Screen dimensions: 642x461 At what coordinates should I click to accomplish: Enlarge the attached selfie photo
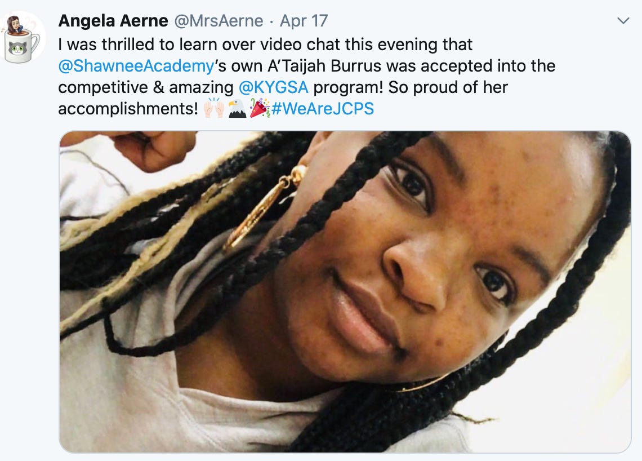[x=345, y=292]
